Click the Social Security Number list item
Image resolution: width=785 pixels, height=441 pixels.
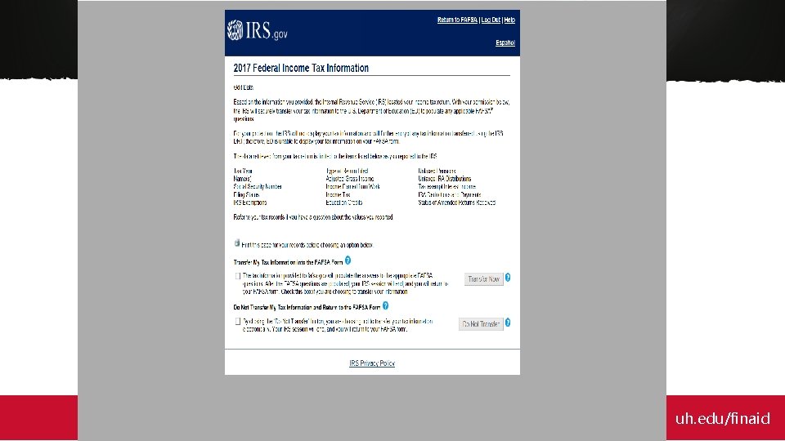[x=258, y=186]
